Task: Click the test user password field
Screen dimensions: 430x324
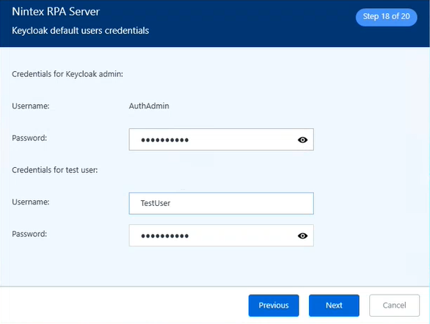Action: tap(222, 235)
